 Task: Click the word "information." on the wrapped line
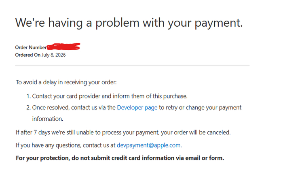click(x=48, y=119)
